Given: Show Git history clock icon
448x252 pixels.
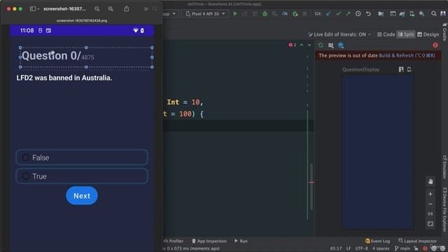Looking at the screenshot, I should point(358,14).
